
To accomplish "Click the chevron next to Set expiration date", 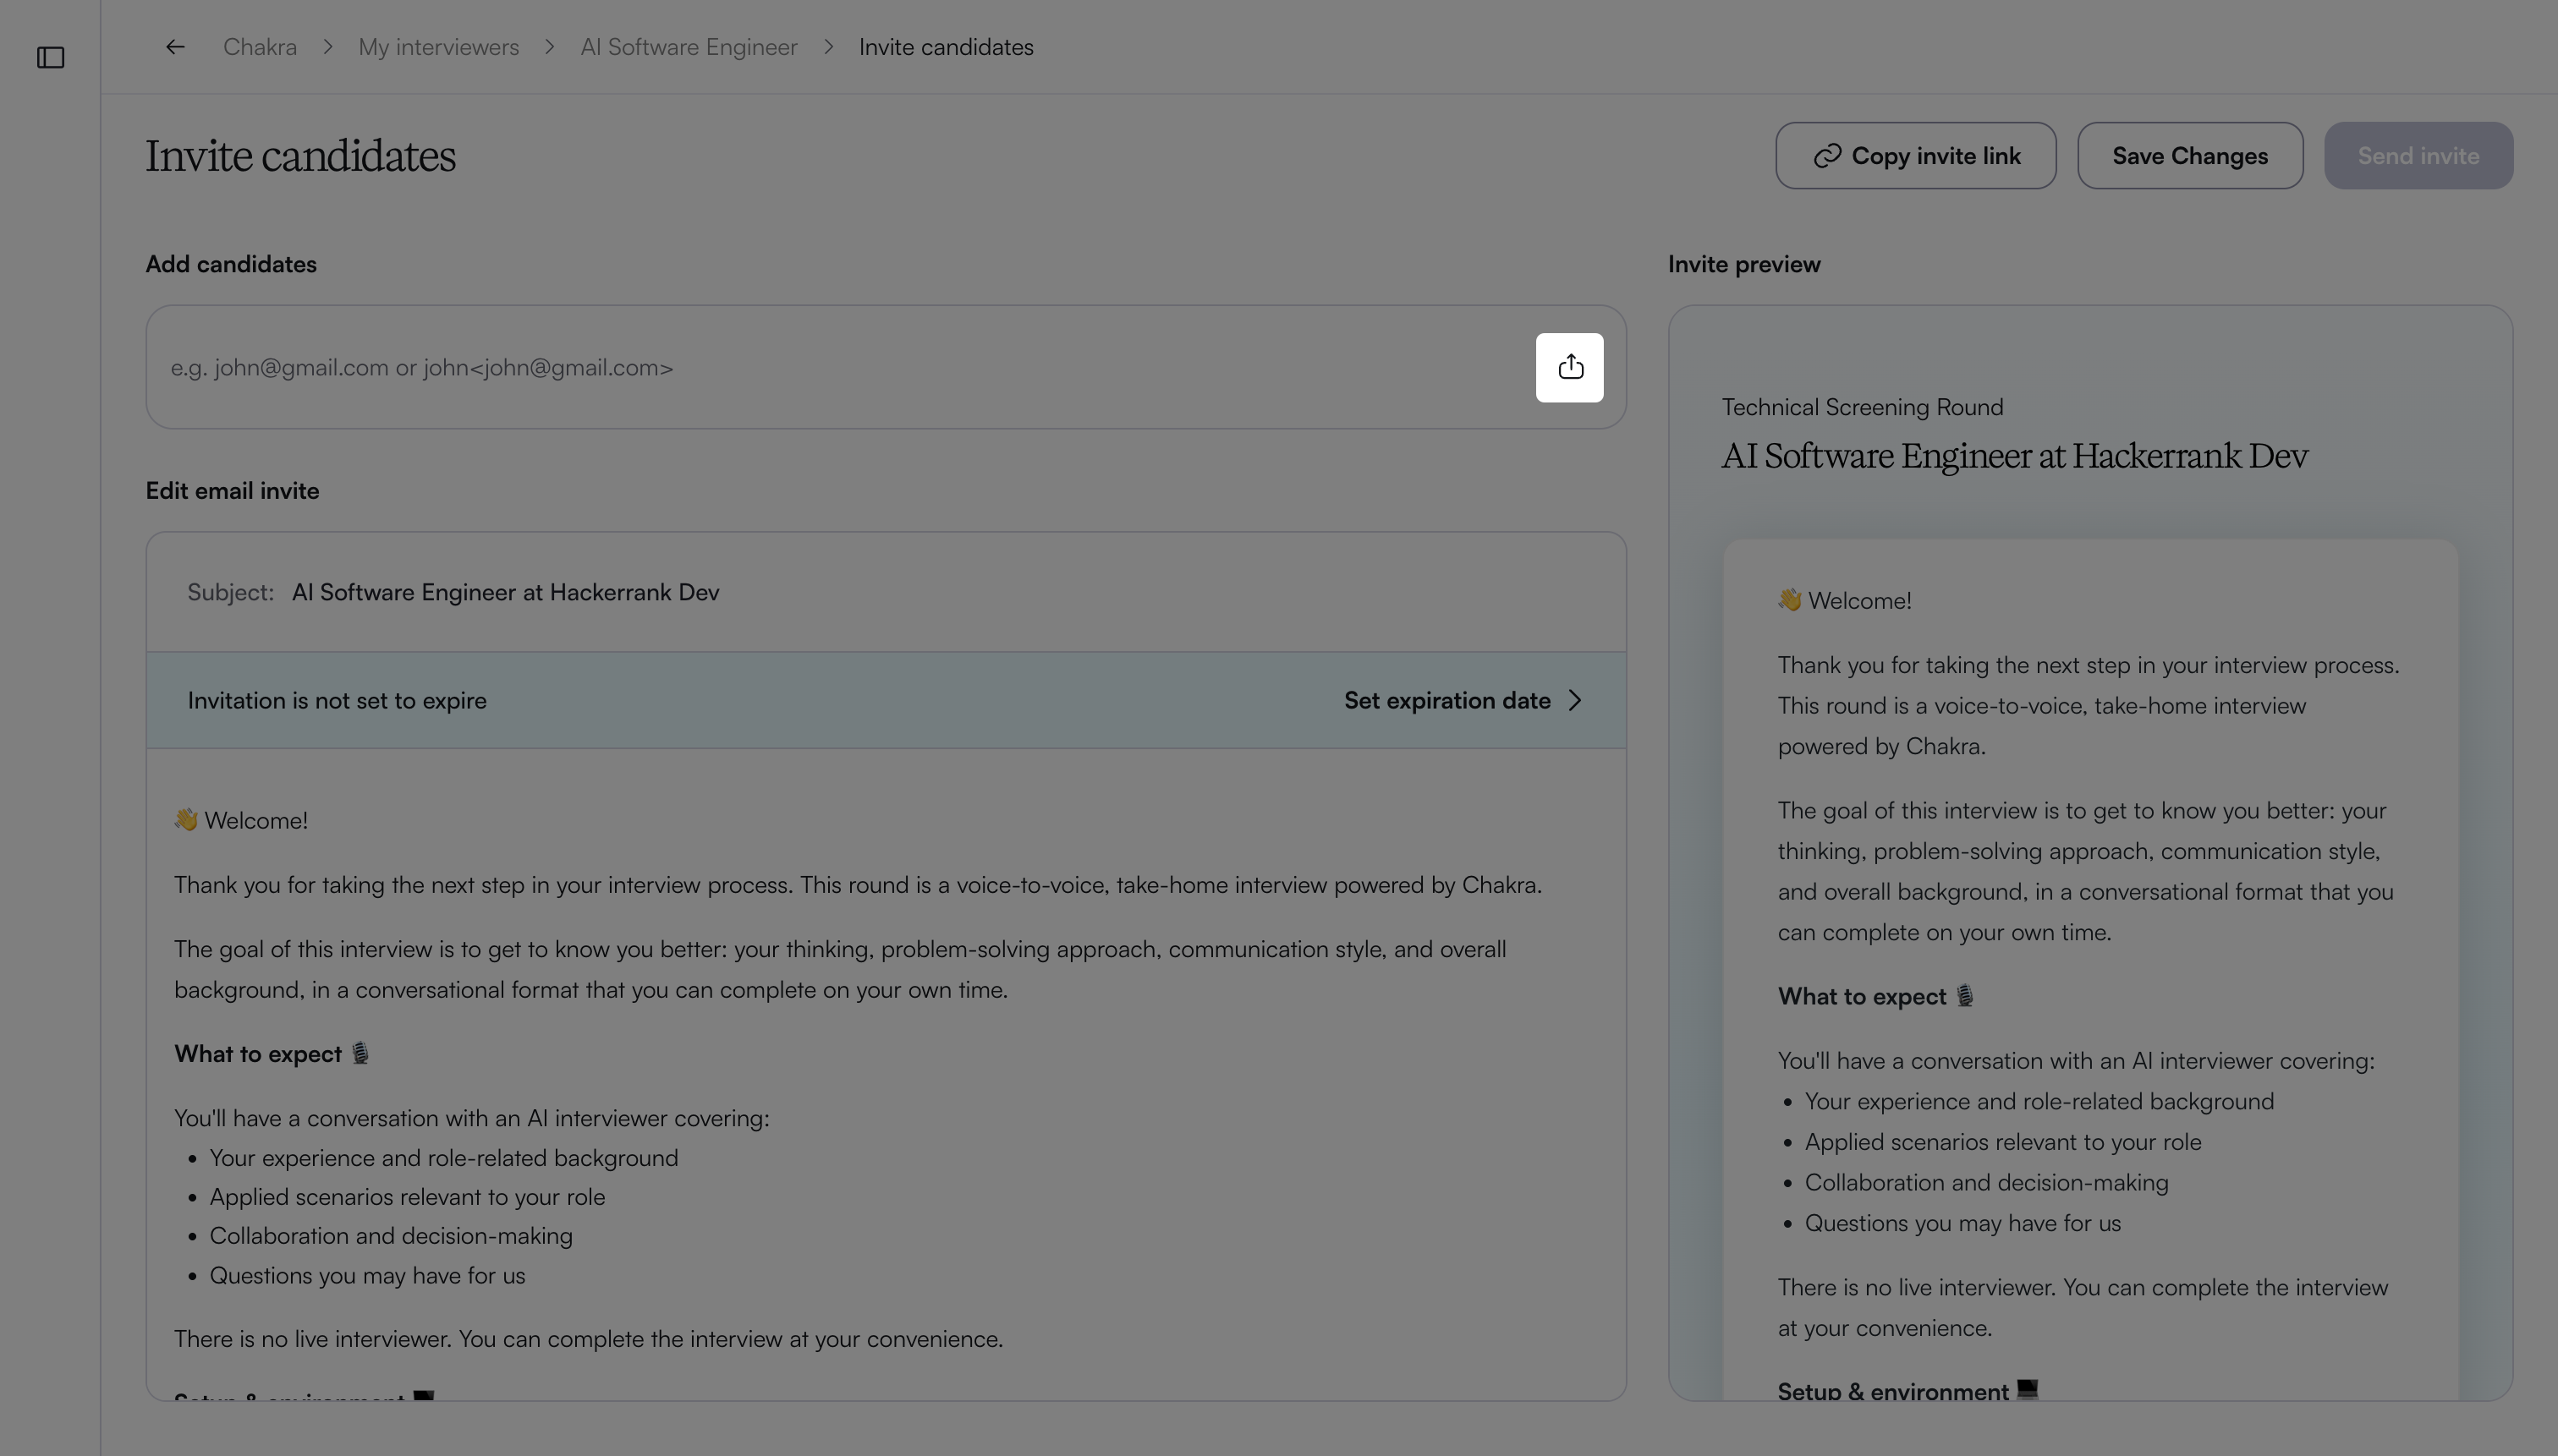I will click(x=1576, y=700).
